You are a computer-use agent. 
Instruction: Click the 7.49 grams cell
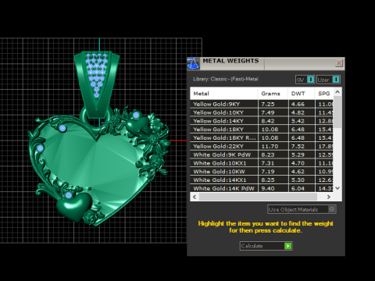tap(273, 112)
